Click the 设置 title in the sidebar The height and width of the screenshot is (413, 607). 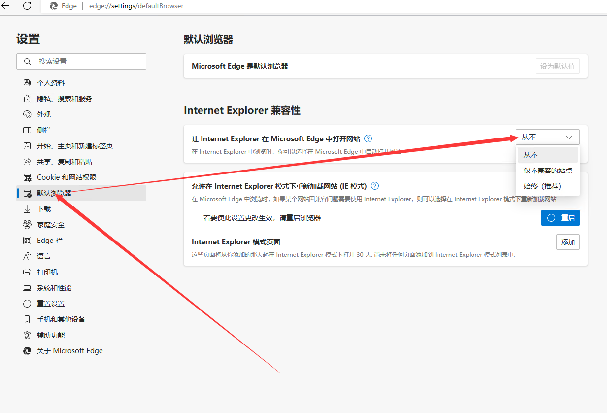point(28,39)
